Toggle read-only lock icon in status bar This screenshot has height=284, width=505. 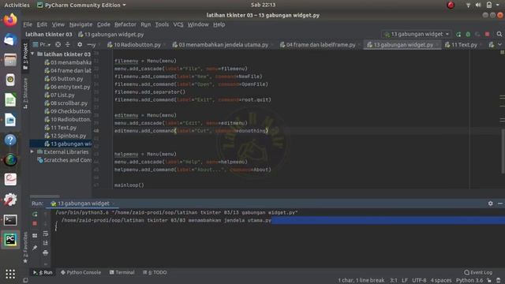[x=489, y=281]
